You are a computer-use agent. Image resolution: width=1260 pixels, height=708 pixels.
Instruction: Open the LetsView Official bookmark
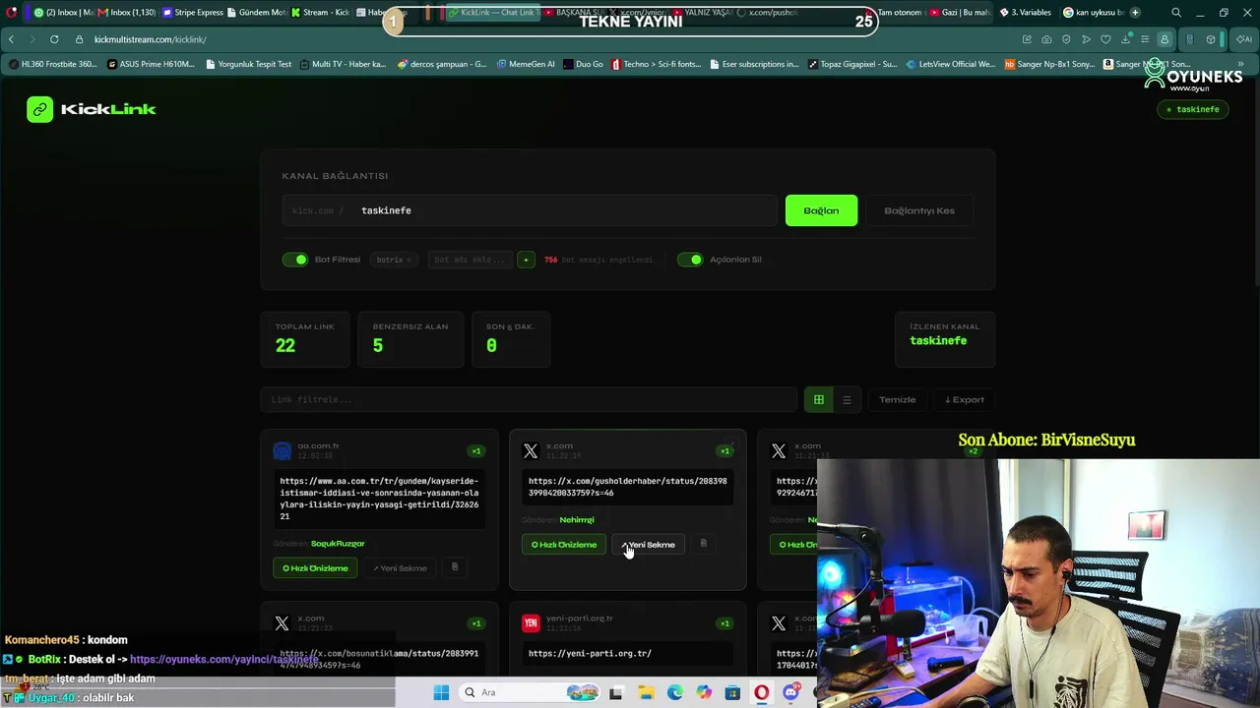[x=951, y=64]
